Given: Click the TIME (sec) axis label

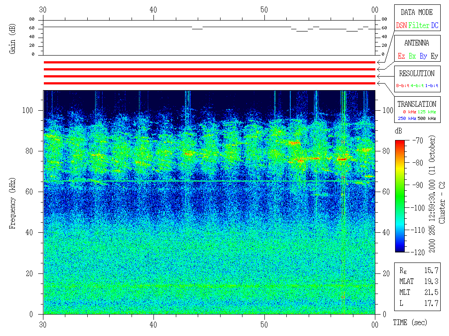Looking at the screenshot, I should 410,323.
